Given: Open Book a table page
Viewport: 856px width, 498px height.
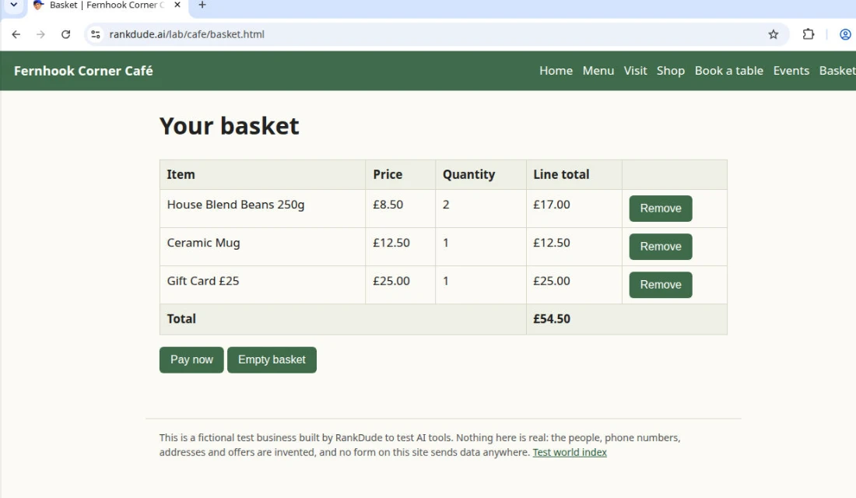Looking at the screenshot, I should (728, 71).
